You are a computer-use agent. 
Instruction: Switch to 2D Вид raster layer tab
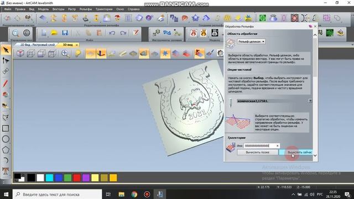tap(38, 45)
